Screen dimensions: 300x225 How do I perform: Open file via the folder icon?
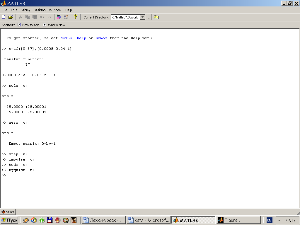click(11, 17)
